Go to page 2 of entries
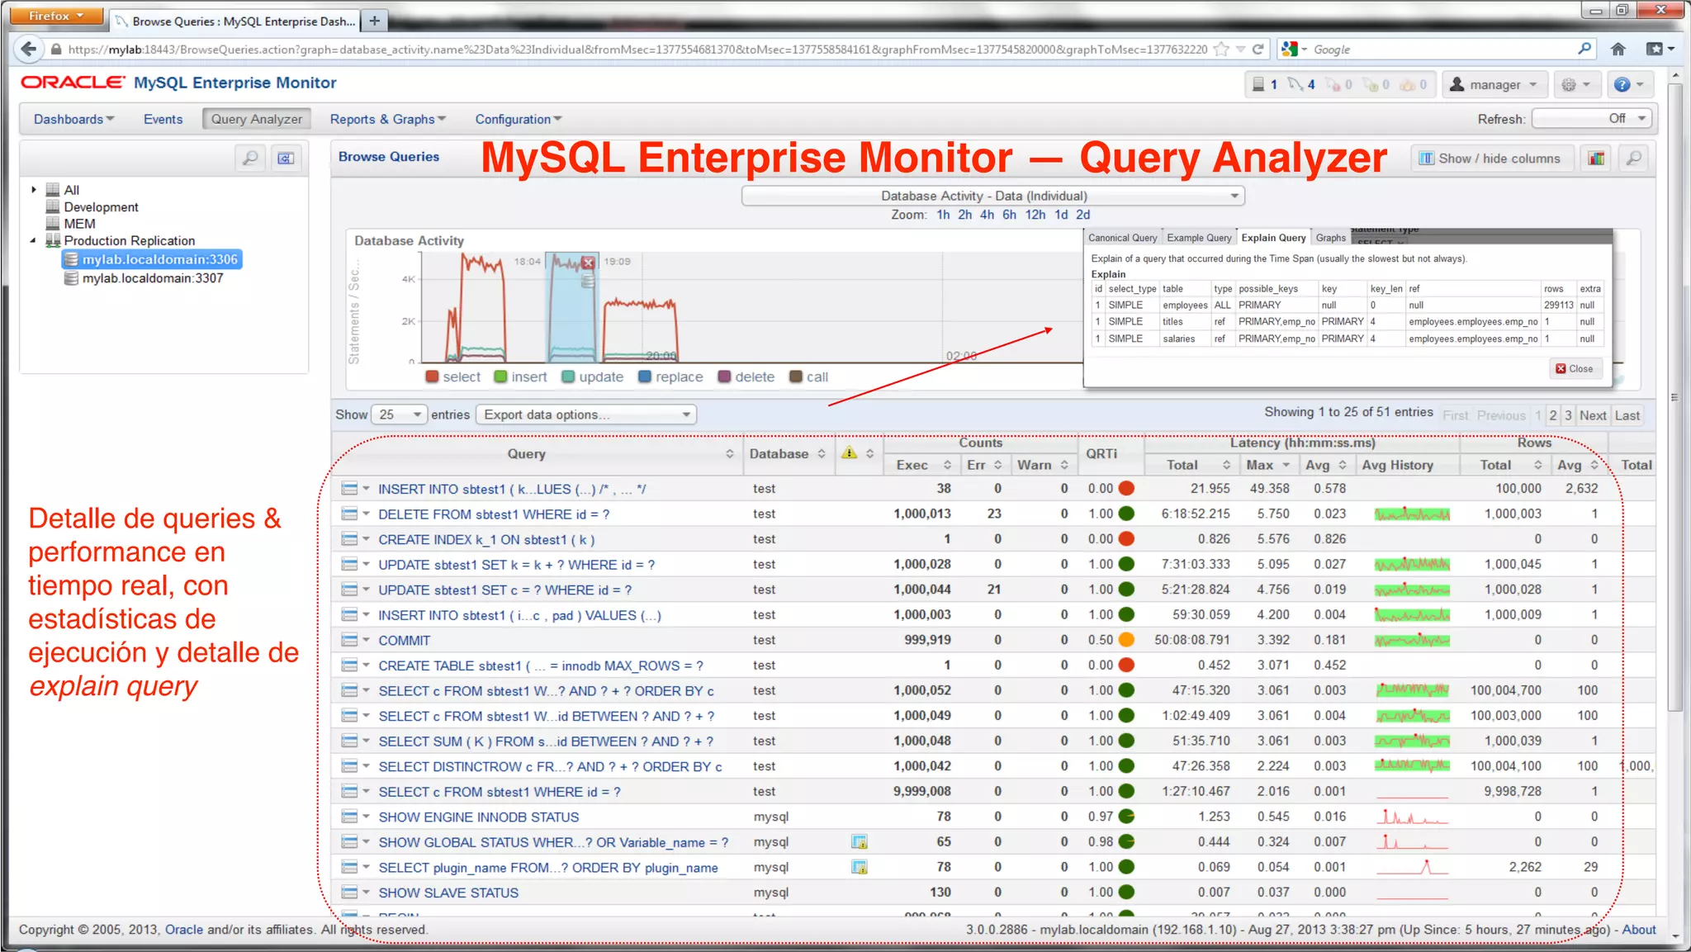Viewport: 1691px width, 952px height. [1553, 415]
